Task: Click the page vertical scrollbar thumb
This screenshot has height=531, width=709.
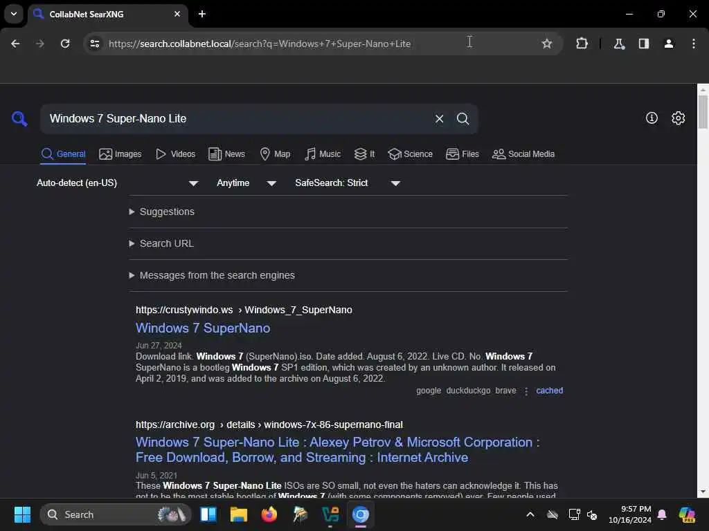Action: pyautogui.click(x=703, y=112)
